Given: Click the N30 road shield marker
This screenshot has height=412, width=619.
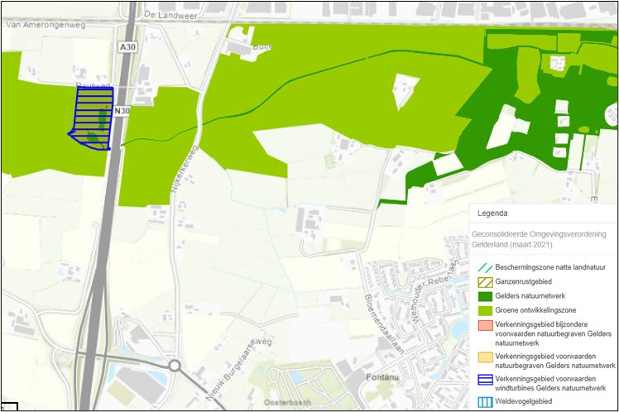Looking at the screenshot, I should (122, 110).
